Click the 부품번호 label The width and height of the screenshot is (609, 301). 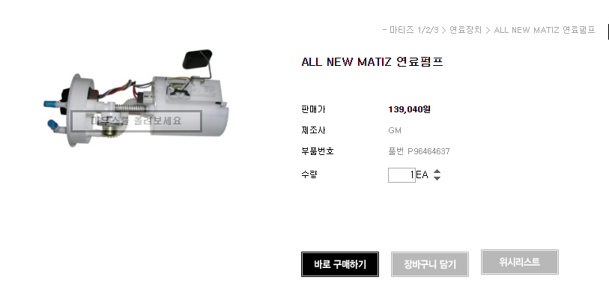point(318,151)
